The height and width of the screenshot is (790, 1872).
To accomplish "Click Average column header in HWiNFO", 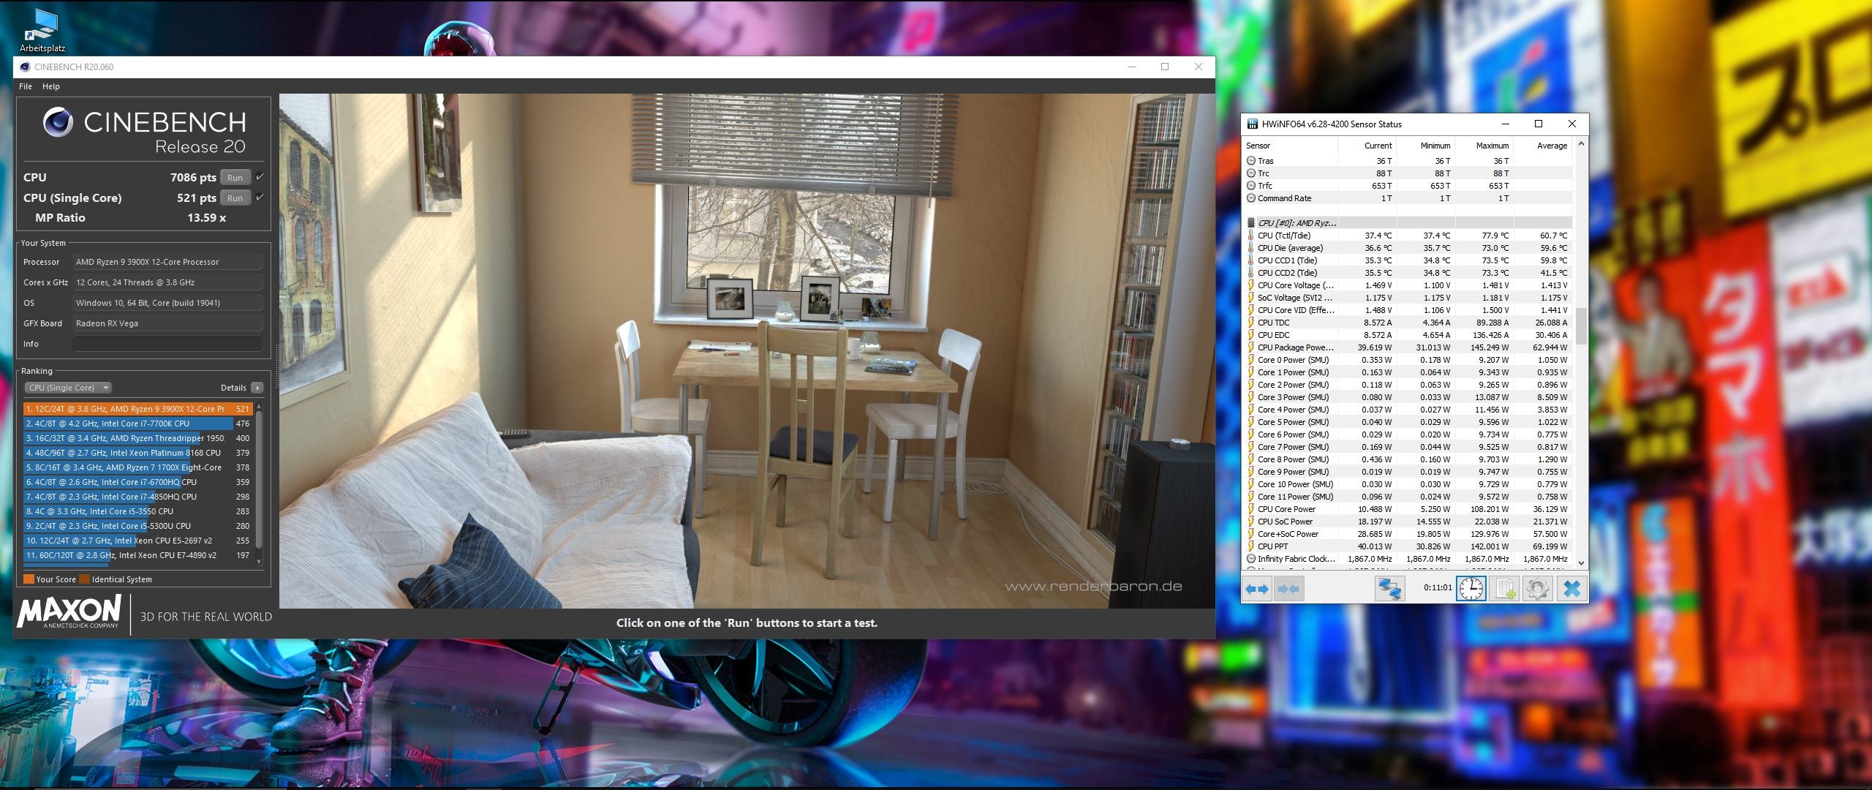I will [1542, 146].
